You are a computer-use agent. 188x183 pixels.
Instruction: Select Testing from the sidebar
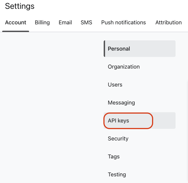pyautogui.click(x=117, y=174)
